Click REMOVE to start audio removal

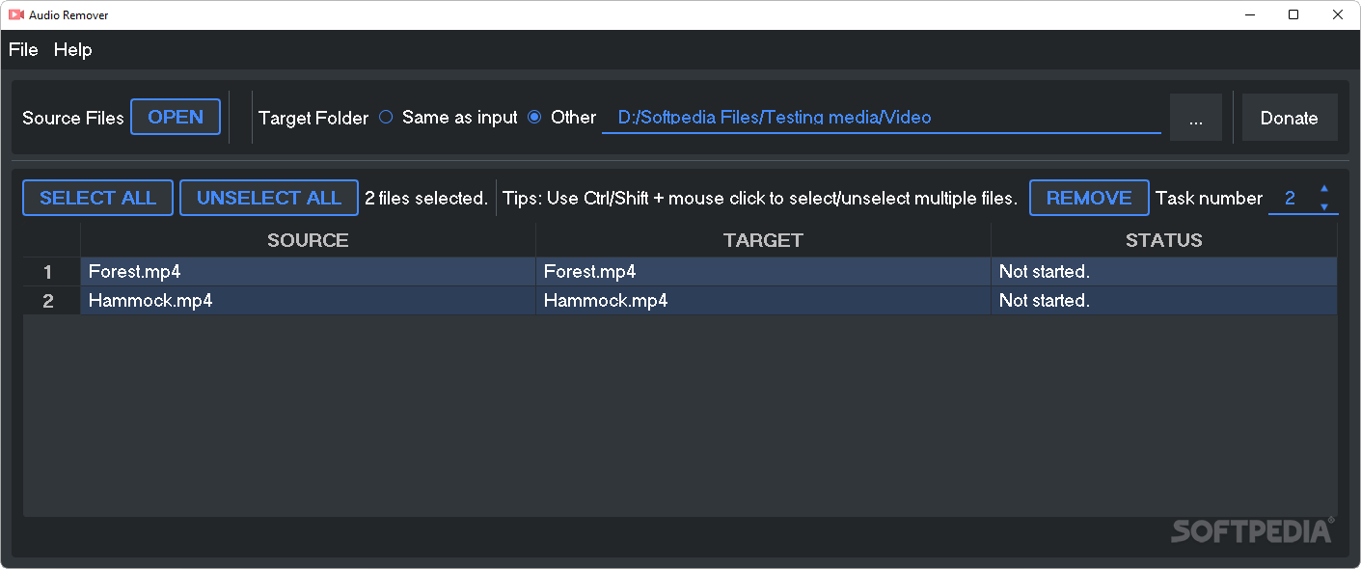click(x=1089, y=197)
